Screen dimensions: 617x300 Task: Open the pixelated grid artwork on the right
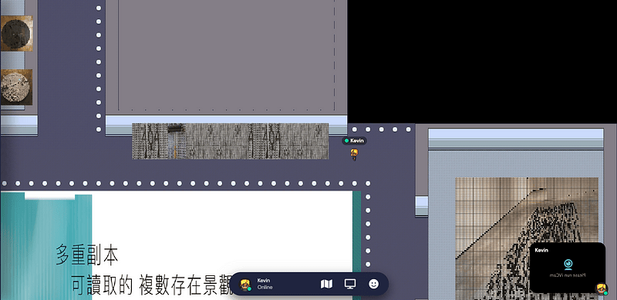[527, 238]
